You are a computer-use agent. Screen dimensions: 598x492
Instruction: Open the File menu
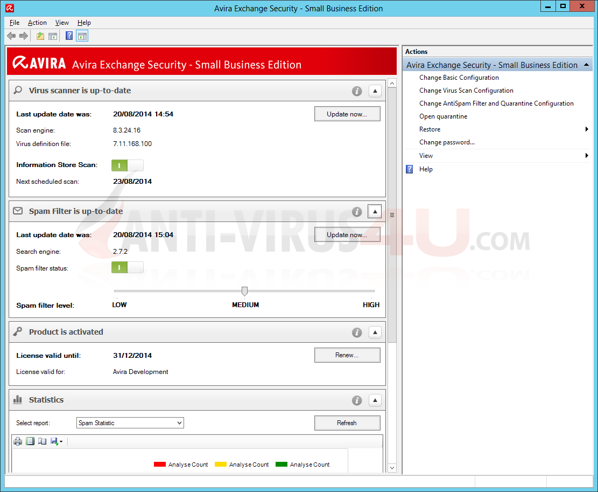[15, 23]
